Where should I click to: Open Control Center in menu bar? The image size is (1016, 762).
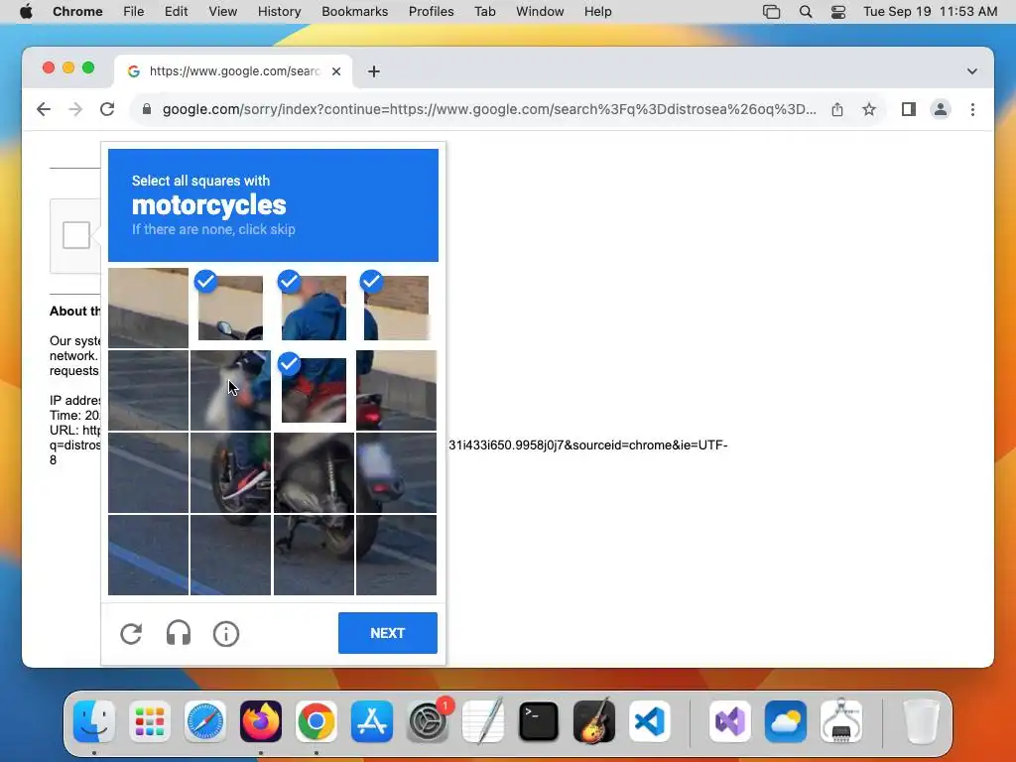tap(838, 12)
